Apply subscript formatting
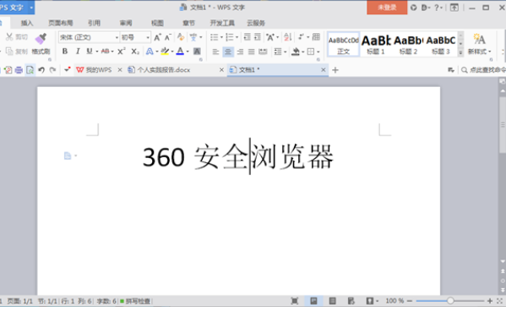506x311 pixels. coord(135,51)
